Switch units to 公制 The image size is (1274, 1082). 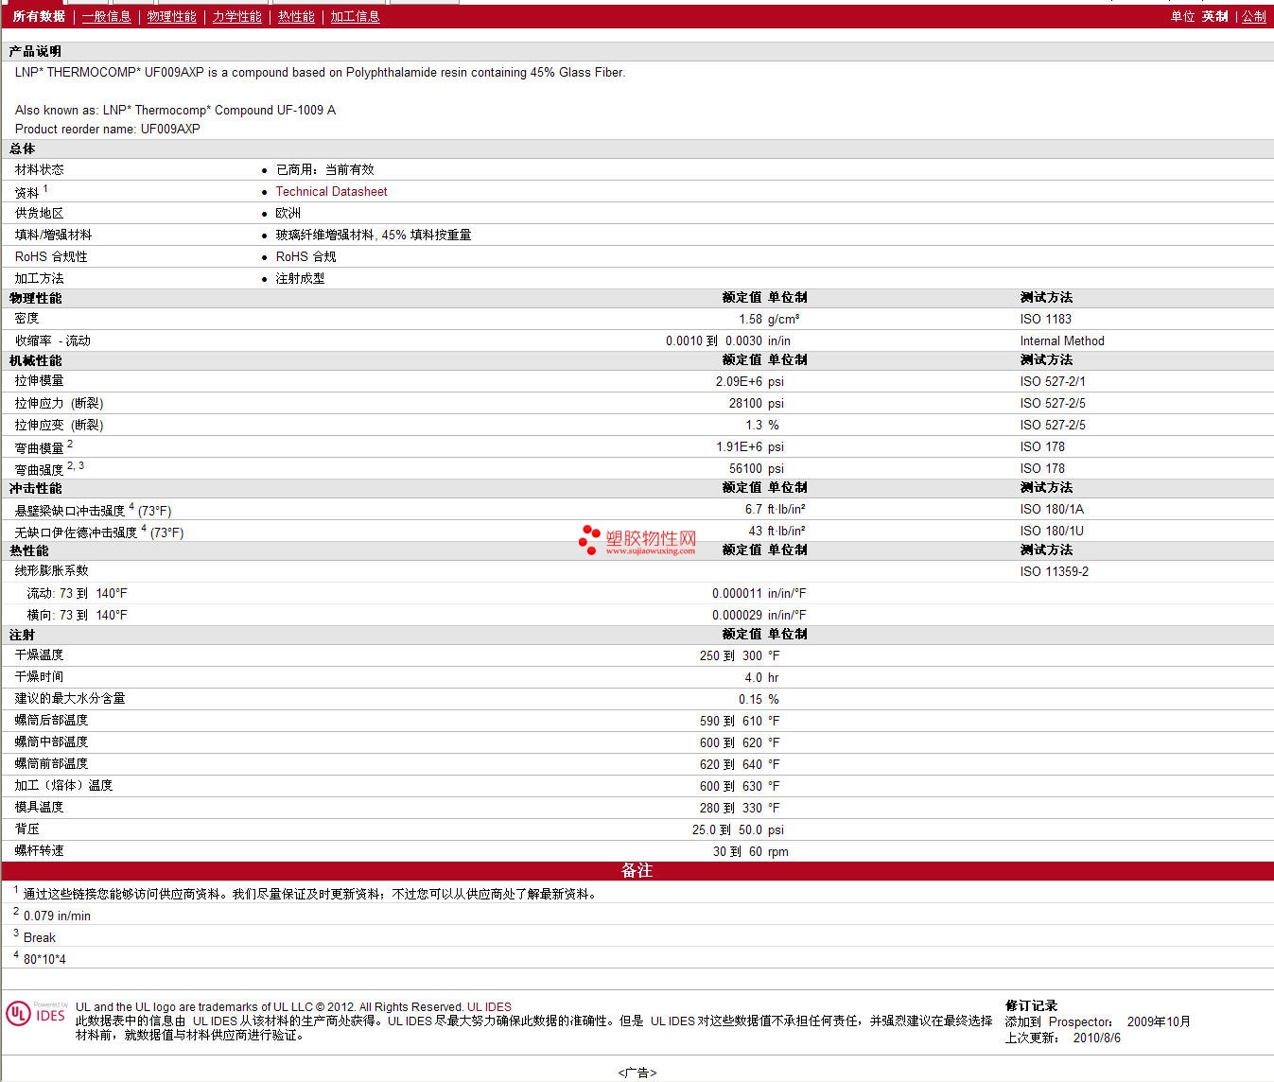pyautogui.click(x=1254, y=16)
